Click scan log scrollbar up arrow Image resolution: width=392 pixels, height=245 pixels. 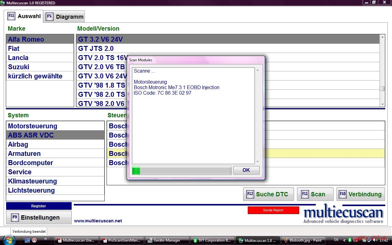tap(257, 70)
